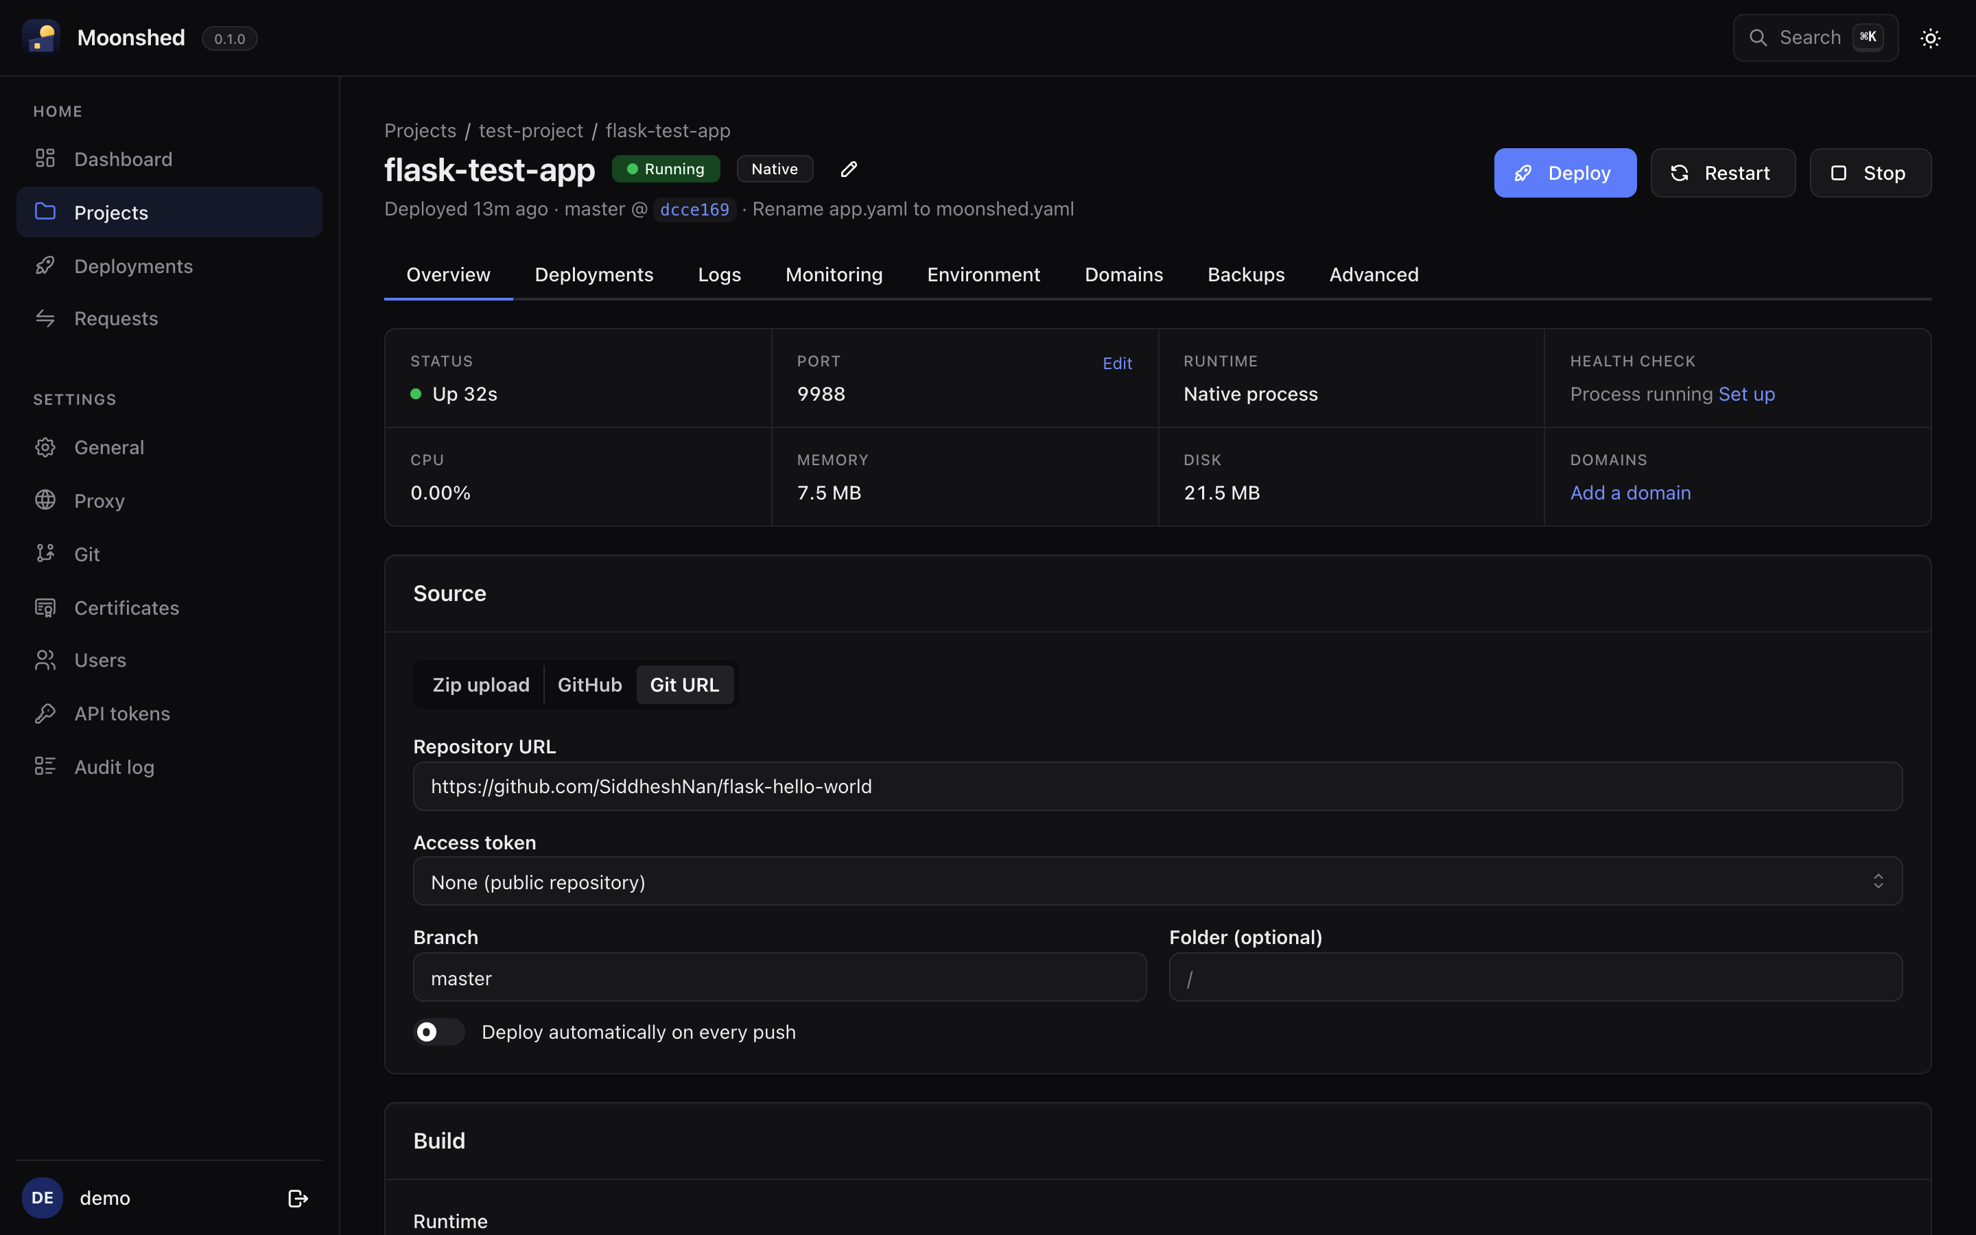1976x1235 pixels.
Task: Open API tokens key icon
Action: point(45,713)
